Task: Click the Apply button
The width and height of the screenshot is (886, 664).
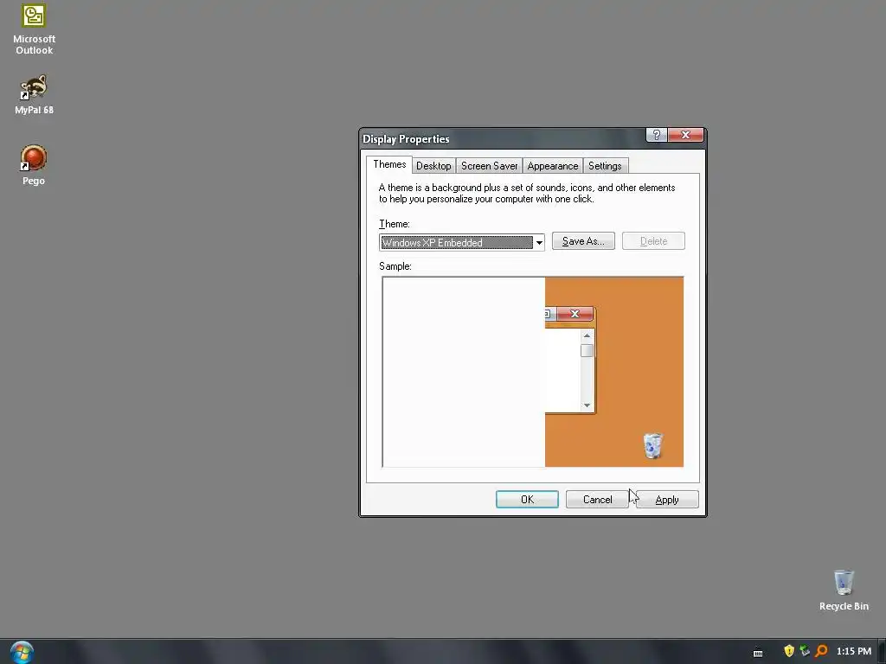Action: [667, 499]
